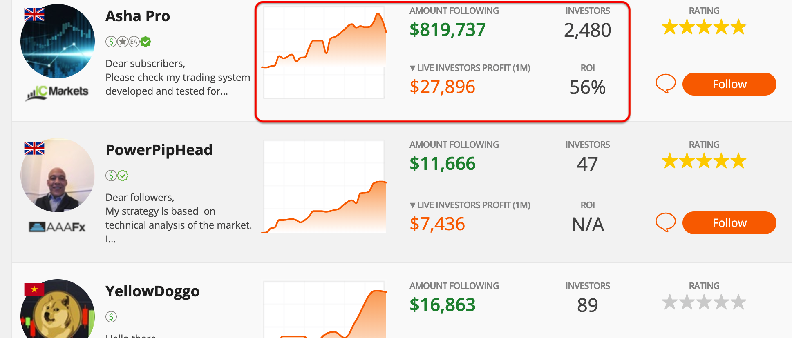Click Asha Pro's star badge icon
Image resolution: width=792 pixels, height=338 pixels.
coord(123,42)
